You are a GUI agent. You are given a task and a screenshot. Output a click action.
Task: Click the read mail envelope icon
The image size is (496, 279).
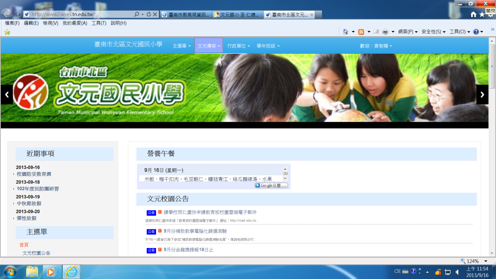(376, 32)
